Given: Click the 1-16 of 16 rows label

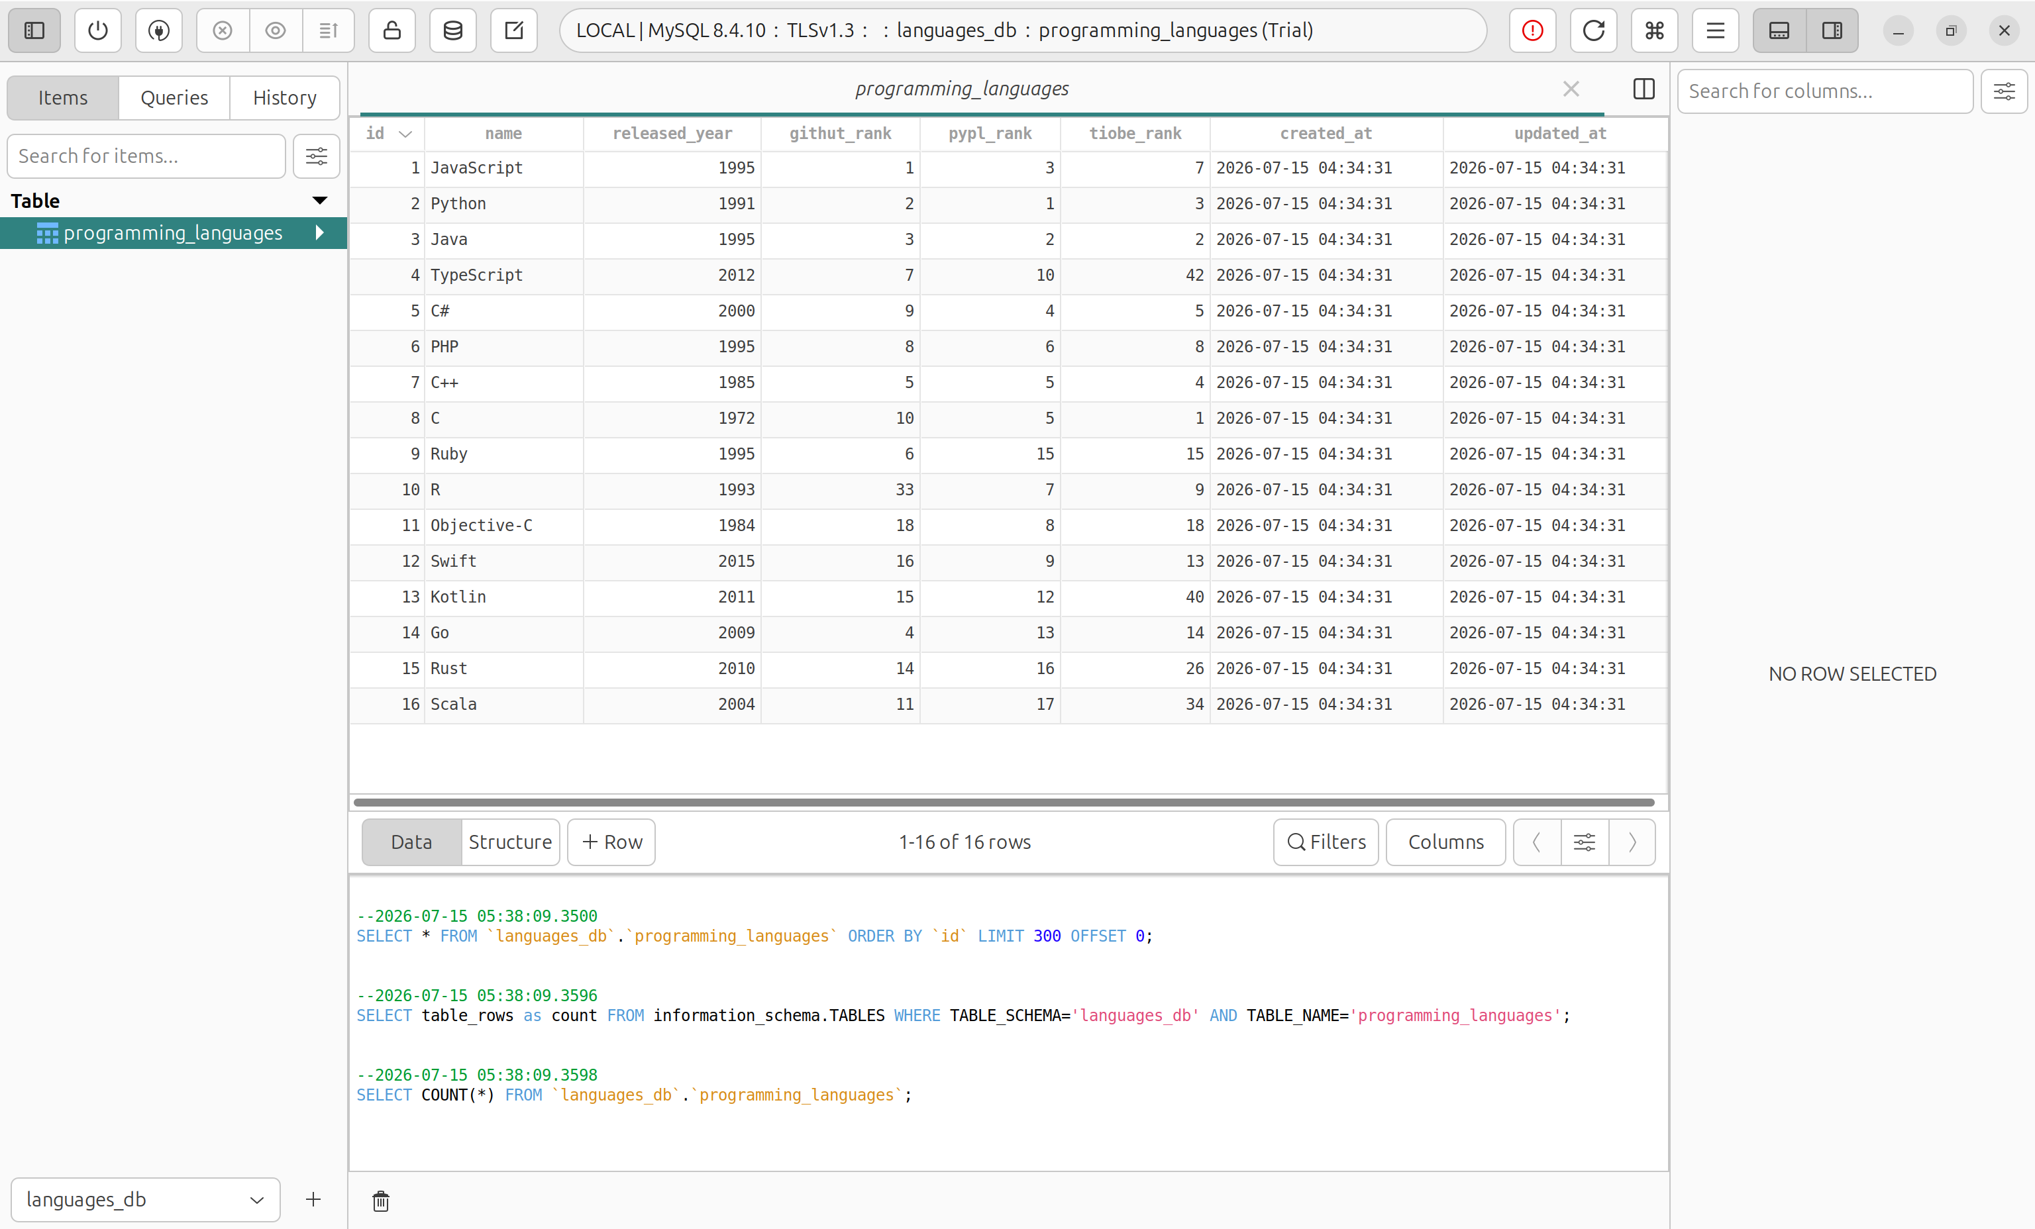Looking at the screenshot, I should 965,842.
